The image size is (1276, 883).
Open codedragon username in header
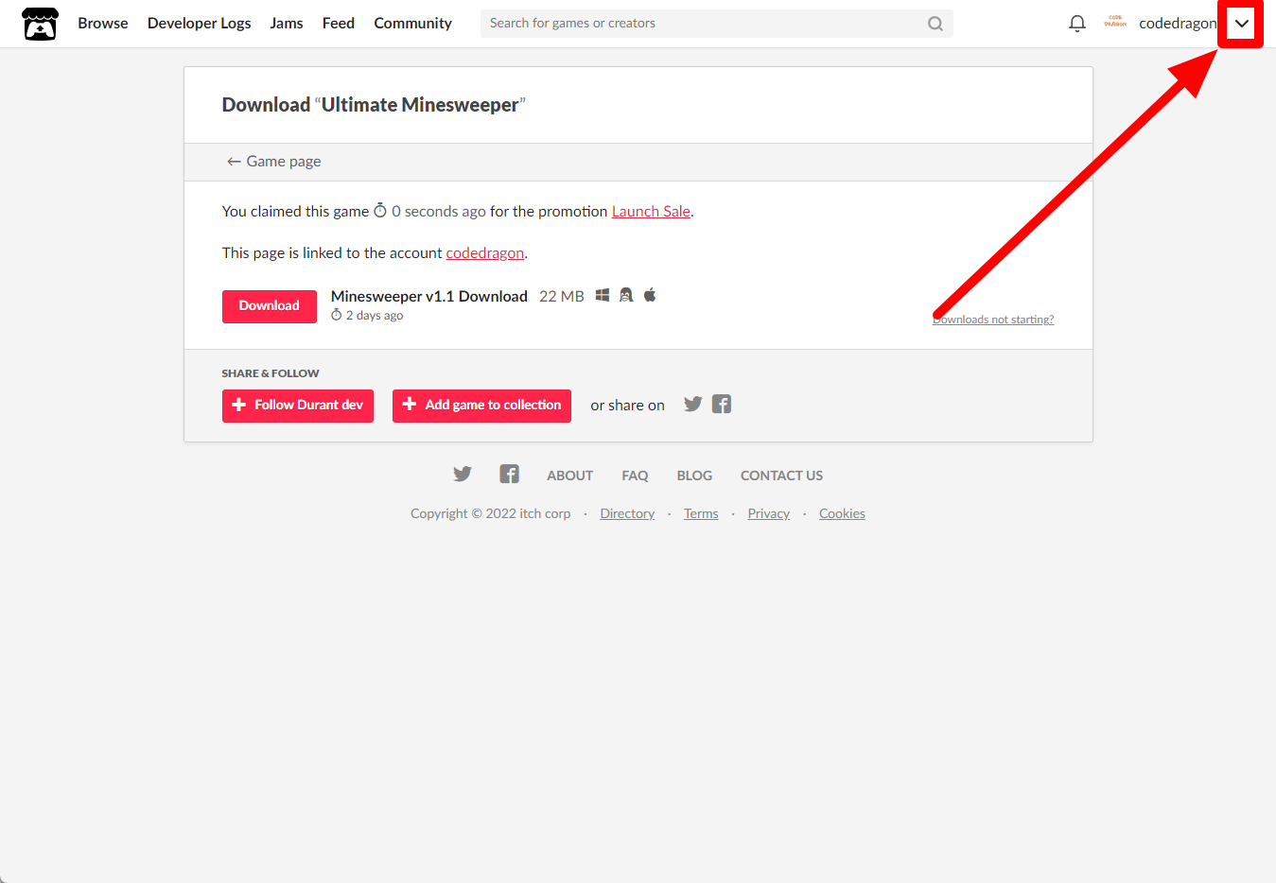[1178, 24]
